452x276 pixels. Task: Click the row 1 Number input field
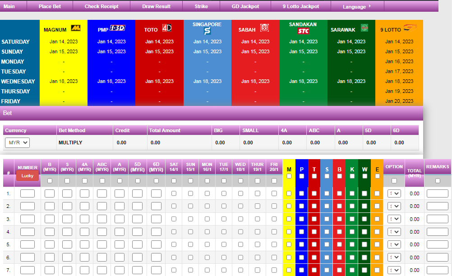(28, 193)
